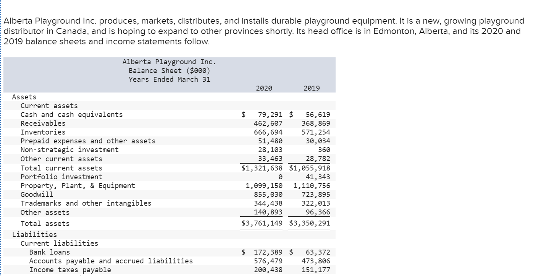Click the 96,366 other assets value
This screenshot has height=276, width=541.
[x=318, y=213]
